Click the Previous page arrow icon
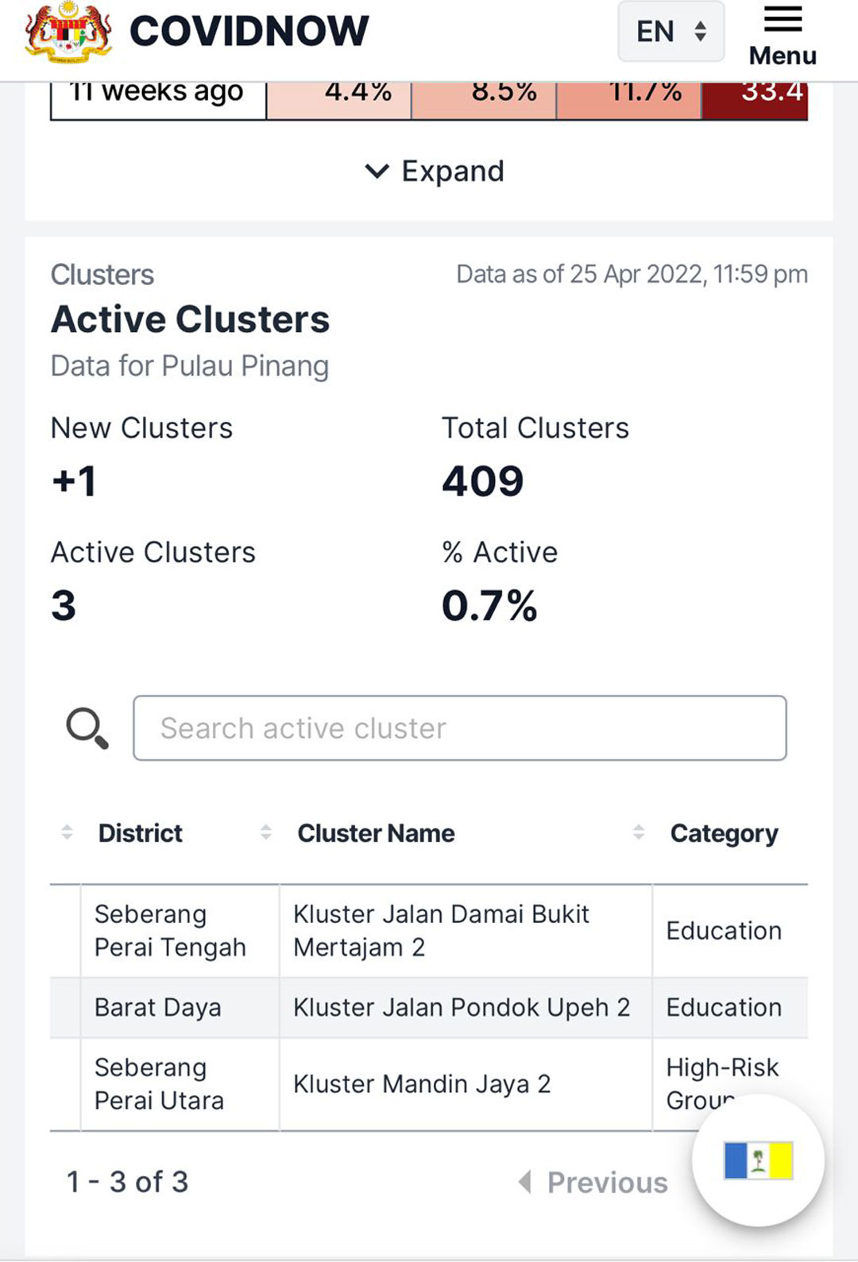 (x=525, y=1182)
